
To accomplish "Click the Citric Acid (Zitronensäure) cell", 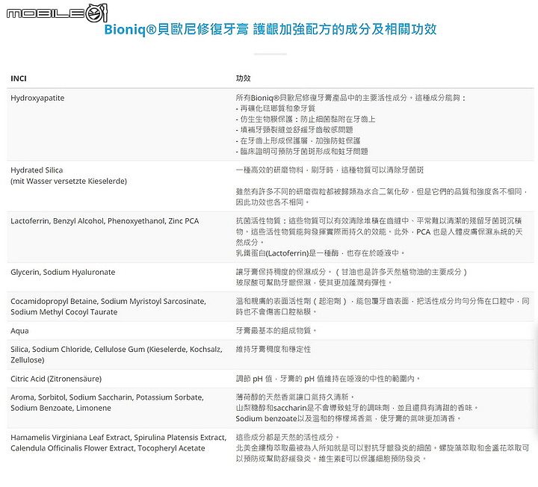I will [x=56, y=379].
